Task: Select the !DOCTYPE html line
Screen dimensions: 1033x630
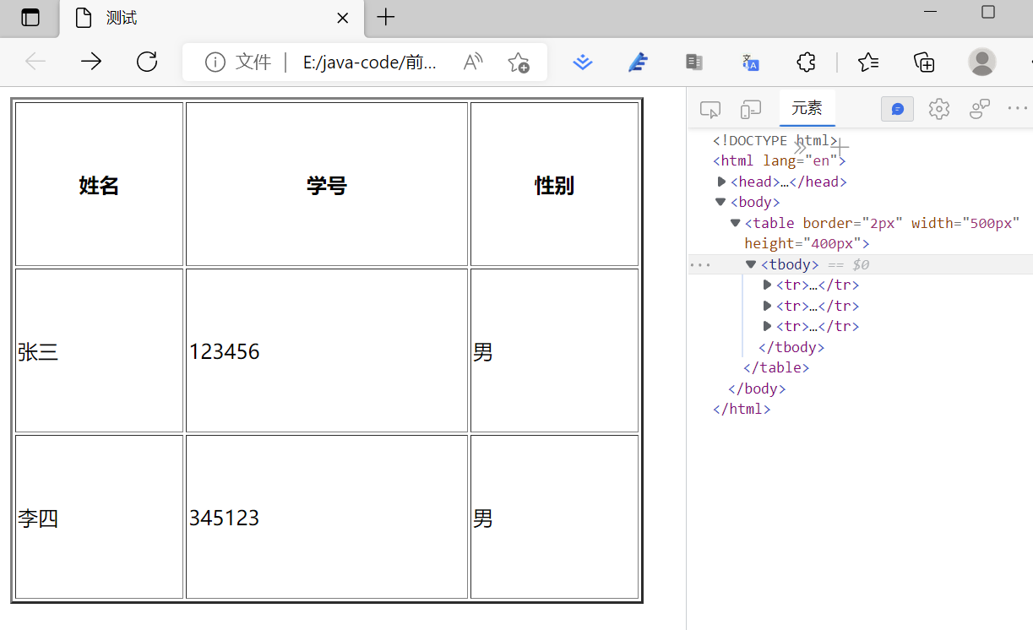Action: point(775,140)
